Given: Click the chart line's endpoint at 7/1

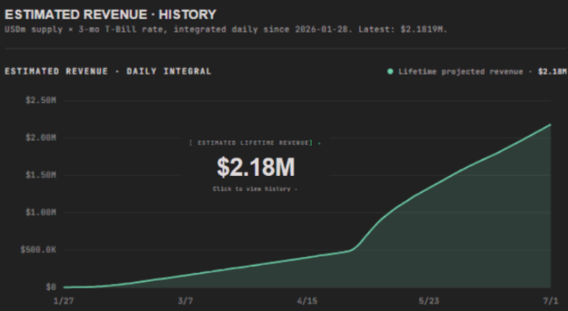Looking at the screenshot, I should (550, 125).
